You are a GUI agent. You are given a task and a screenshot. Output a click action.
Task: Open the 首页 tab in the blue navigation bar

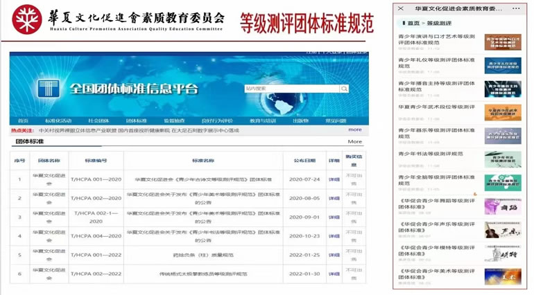[x=23, y=120]
